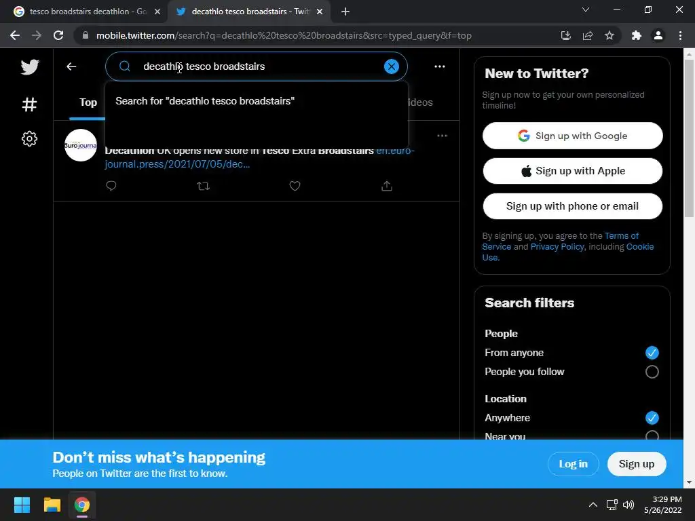Sign up with Google
Screen dimensions: 695x521
pos(572,136)
